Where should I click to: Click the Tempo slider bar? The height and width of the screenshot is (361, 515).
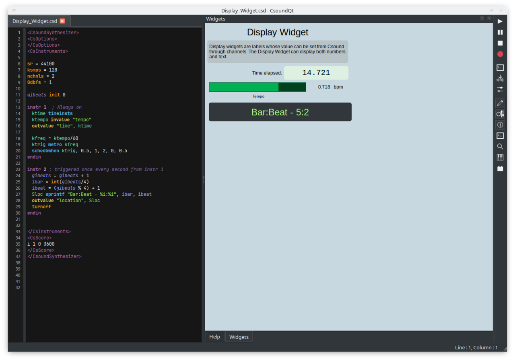point(257,87)
